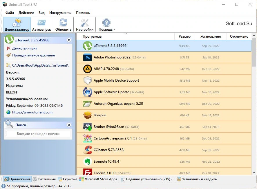Click the globe icon next to website
Image resolution: width=257 pixels, height=189 pixels.
coord(8,112)
